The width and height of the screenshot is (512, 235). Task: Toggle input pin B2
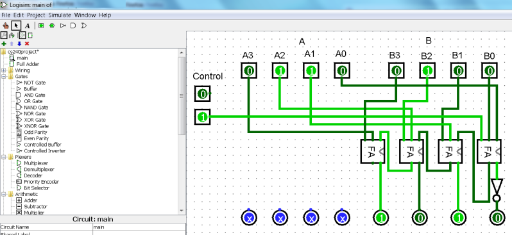pos(427,70)
